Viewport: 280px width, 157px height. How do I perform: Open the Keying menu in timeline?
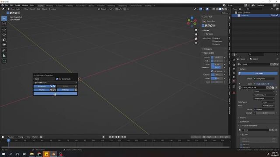(x=21, y=137)
